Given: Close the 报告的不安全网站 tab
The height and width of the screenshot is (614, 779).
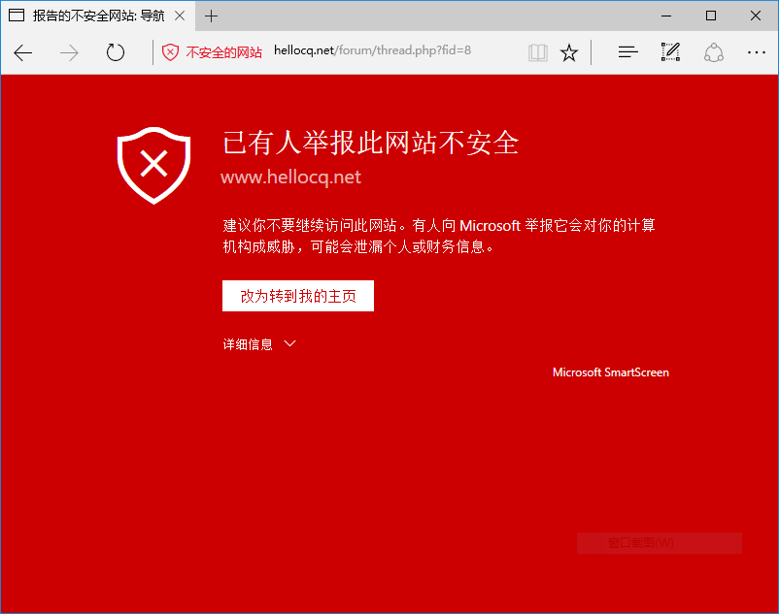Looking at the screenshot, I should coord(180,16).
